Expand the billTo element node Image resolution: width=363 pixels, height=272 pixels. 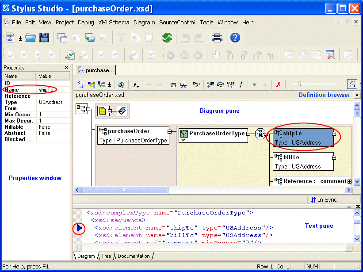334,157
